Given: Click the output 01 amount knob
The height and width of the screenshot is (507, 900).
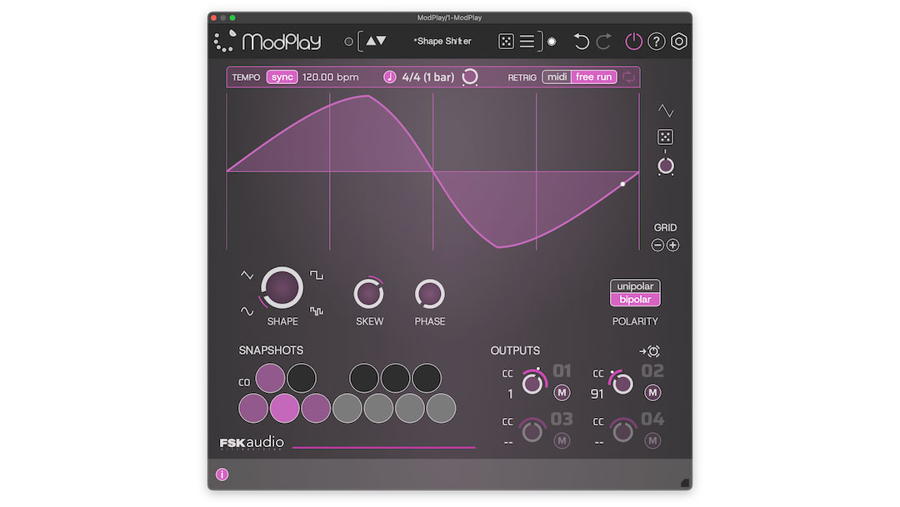Looking at the screenshot, I should click(532, 383).
